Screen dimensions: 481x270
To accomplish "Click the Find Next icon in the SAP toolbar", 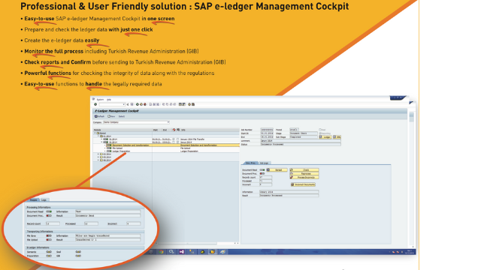I will click(158, 104).
